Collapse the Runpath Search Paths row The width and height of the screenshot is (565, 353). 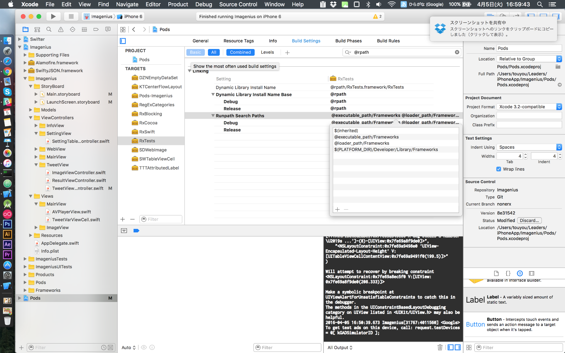[213, 116]
